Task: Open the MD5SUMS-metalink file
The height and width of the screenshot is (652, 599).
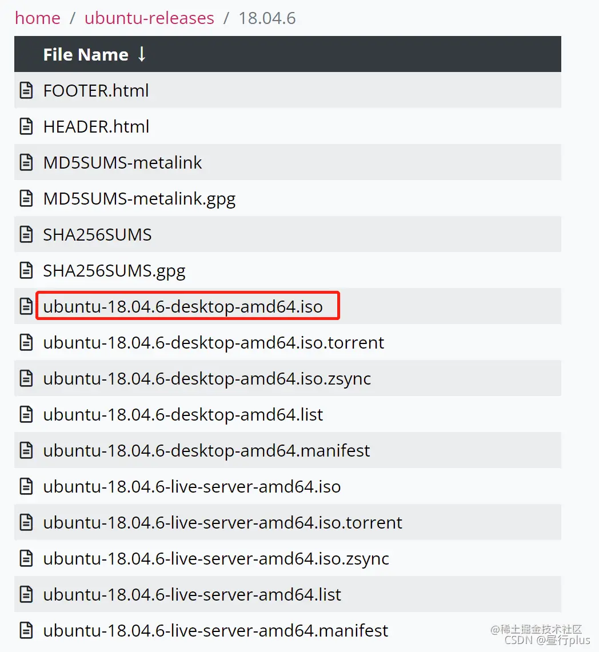Action: [x=122, y=163]
